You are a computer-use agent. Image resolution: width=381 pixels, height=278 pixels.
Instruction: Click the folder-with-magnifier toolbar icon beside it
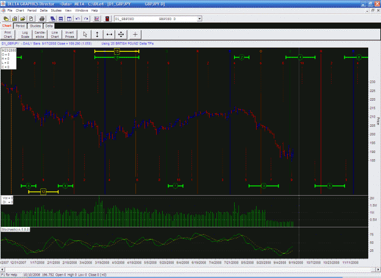click(x=15, y=19)
